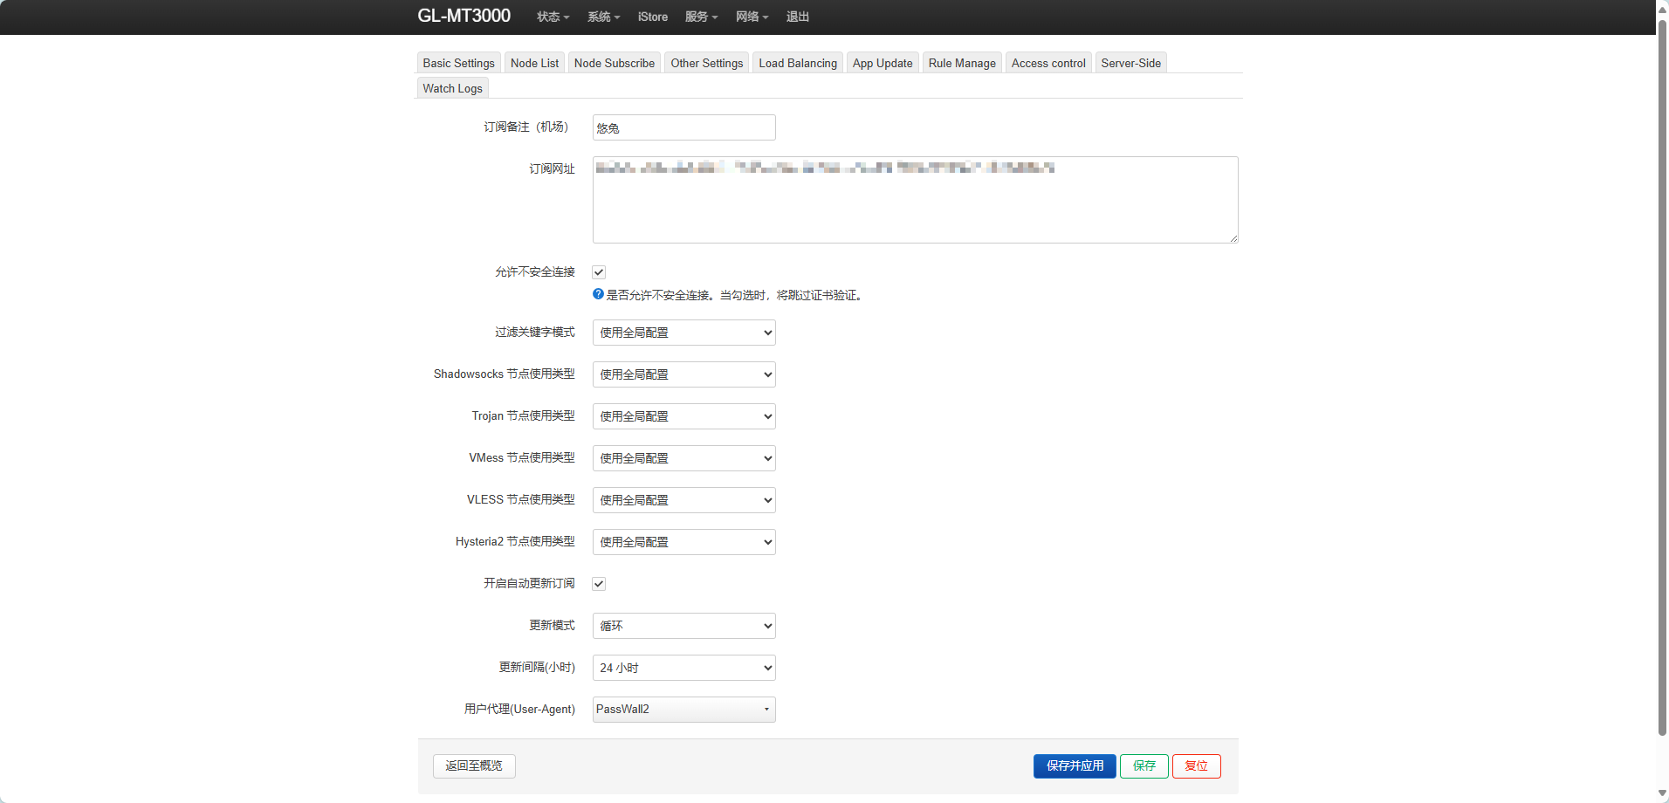Viewport: 1669px width, 803px height.
Task: Open the 用户代理(User-Agent) dropdown
Action: click(x=683, y=709)
